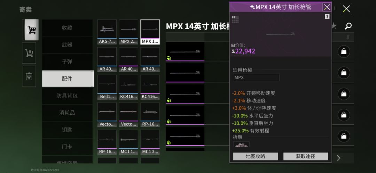Select the purple-underlined RP-16... item tile
The height and width of the screenshot is (173, 376).
[107, 142]
